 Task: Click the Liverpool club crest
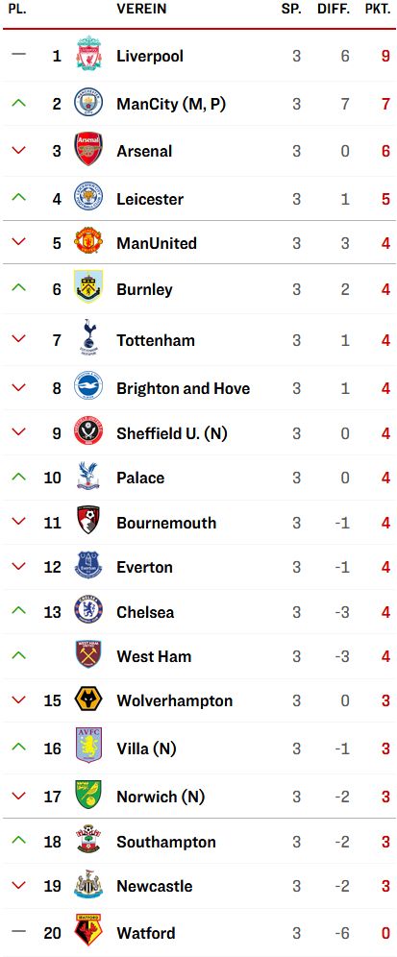click(x=88, y=53)
